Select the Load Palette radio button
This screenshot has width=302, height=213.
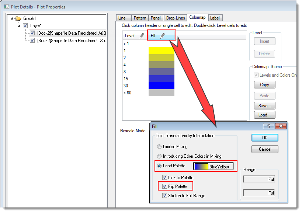coord(159,166)
